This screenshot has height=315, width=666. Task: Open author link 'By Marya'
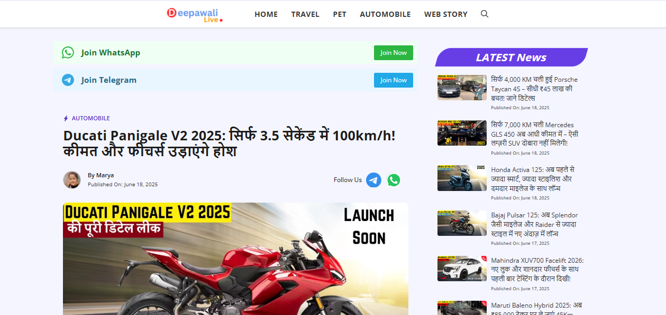(x=101, y=175)
